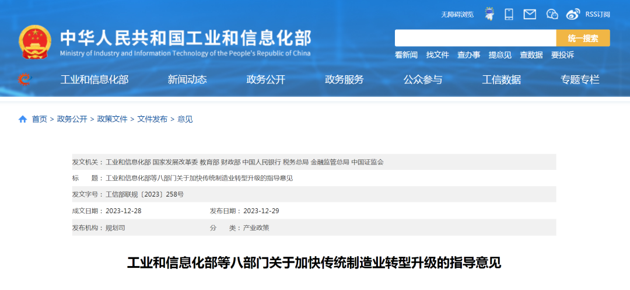Screen dimensions: 630x290
Task: Click category value 产业政策
Action: click(x=256, y=228)
